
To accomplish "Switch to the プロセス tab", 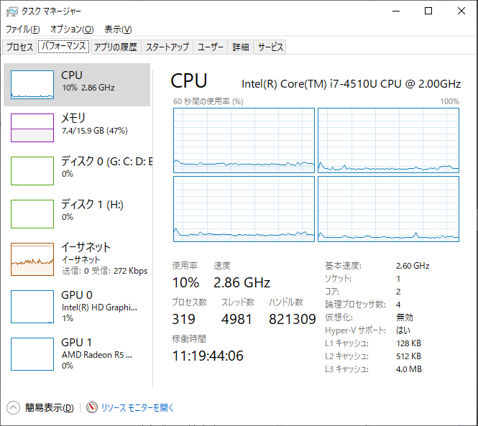I will click(19, 47).
